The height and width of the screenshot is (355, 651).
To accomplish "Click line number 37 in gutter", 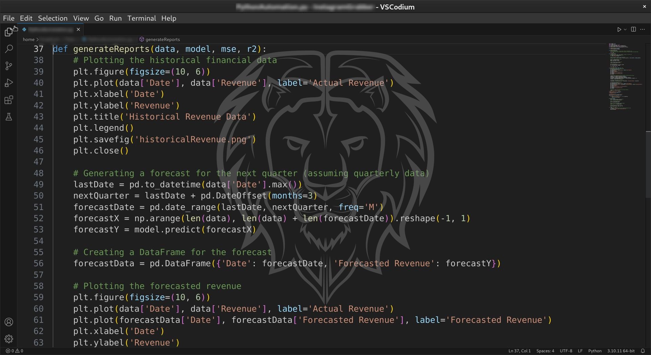I will [x=38, y=49].
